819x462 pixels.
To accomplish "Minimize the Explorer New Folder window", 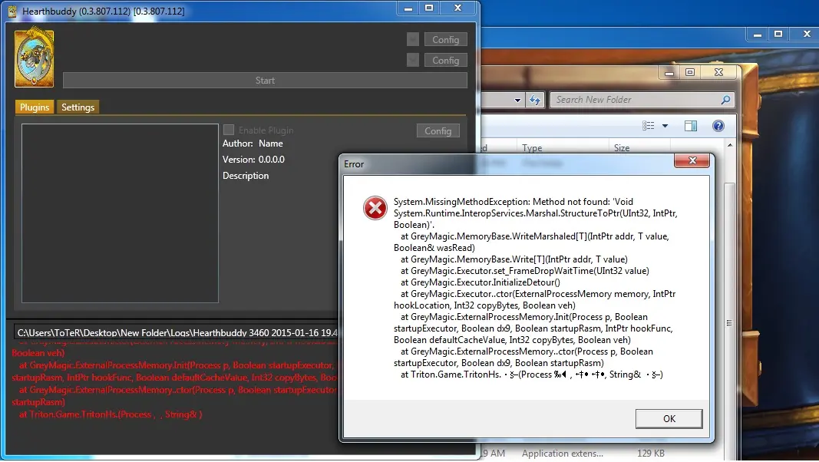I will (669, 73).
